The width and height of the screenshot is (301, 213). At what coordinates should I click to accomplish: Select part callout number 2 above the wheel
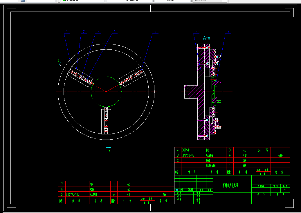(x=84, y=32)
